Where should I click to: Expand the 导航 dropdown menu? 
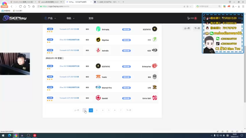tap(70, 18)
